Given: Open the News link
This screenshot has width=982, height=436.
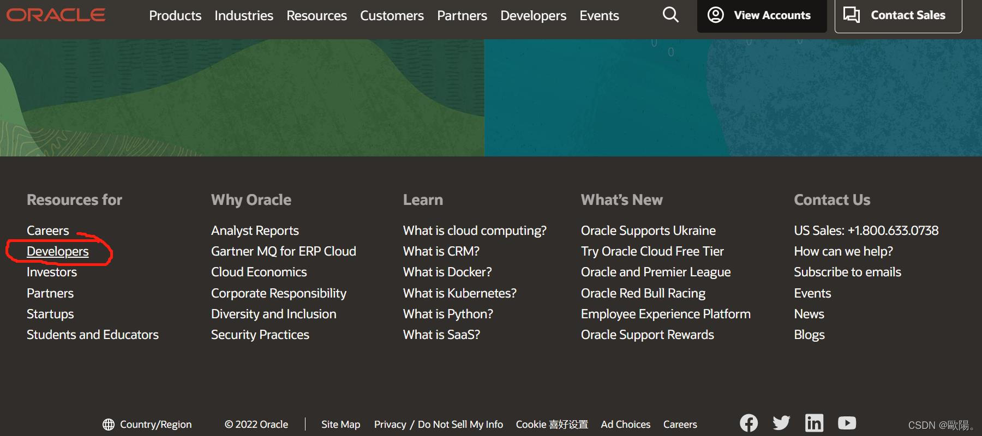Looking at the screenshot, I should pos(809,314).
